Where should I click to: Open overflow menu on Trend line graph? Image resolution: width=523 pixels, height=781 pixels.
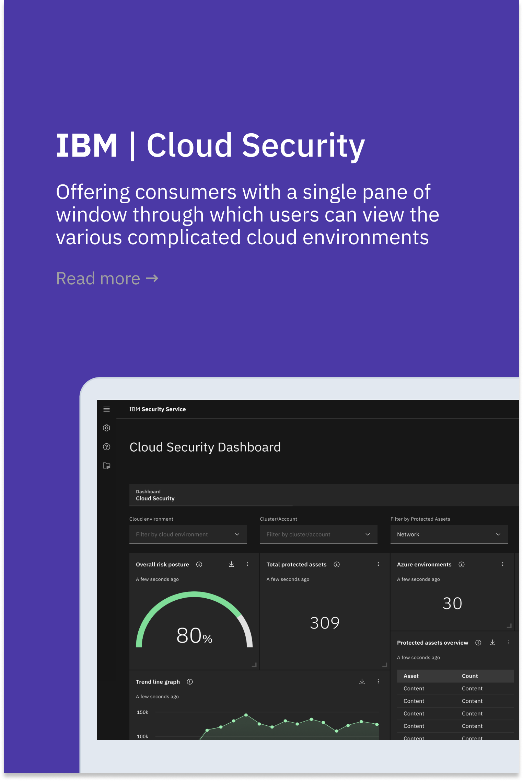click(378, 682)
